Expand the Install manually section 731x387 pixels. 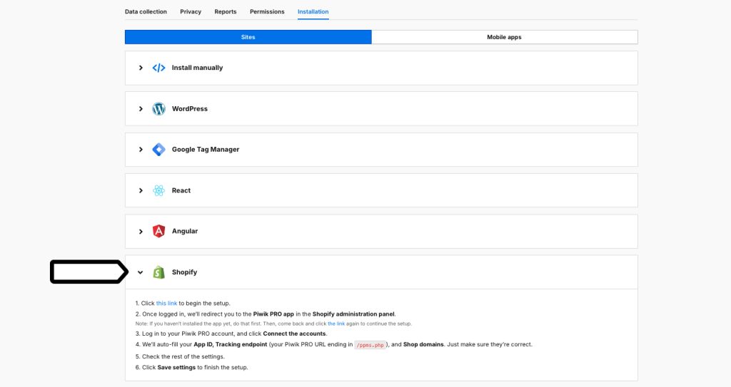pos(141,68)
